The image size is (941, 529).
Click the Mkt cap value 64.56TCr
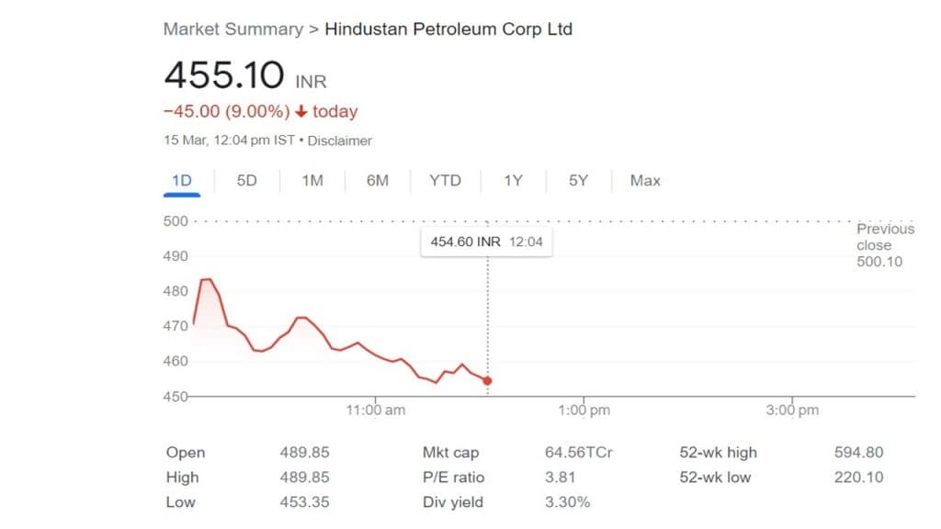click(579, 453)
